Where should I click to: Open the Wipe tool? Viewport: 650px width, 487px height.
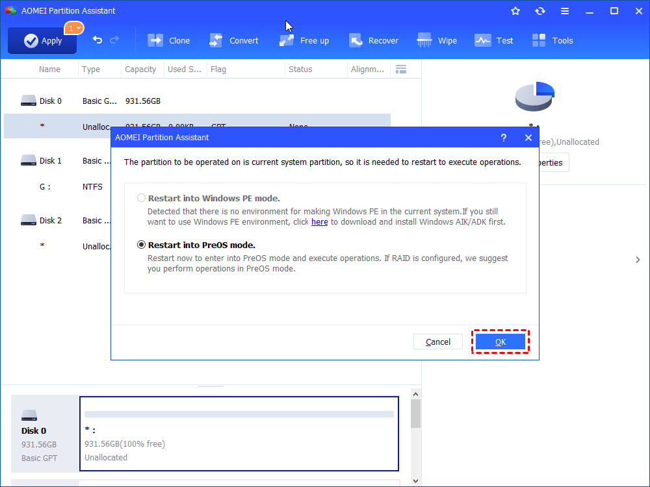pos(437,40)
